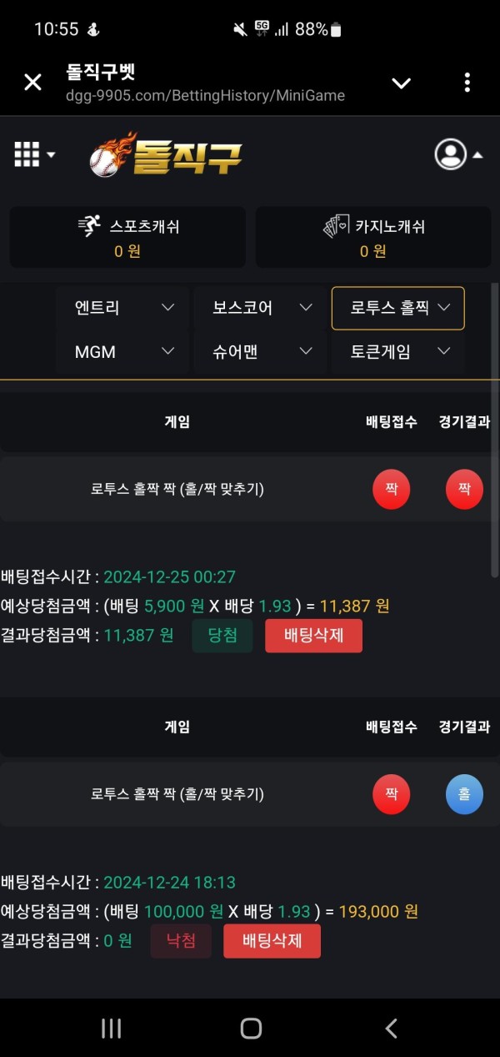500x1057 pixels.
Task: Tap the running figure sports cash icon
Action: pos(88,226)
